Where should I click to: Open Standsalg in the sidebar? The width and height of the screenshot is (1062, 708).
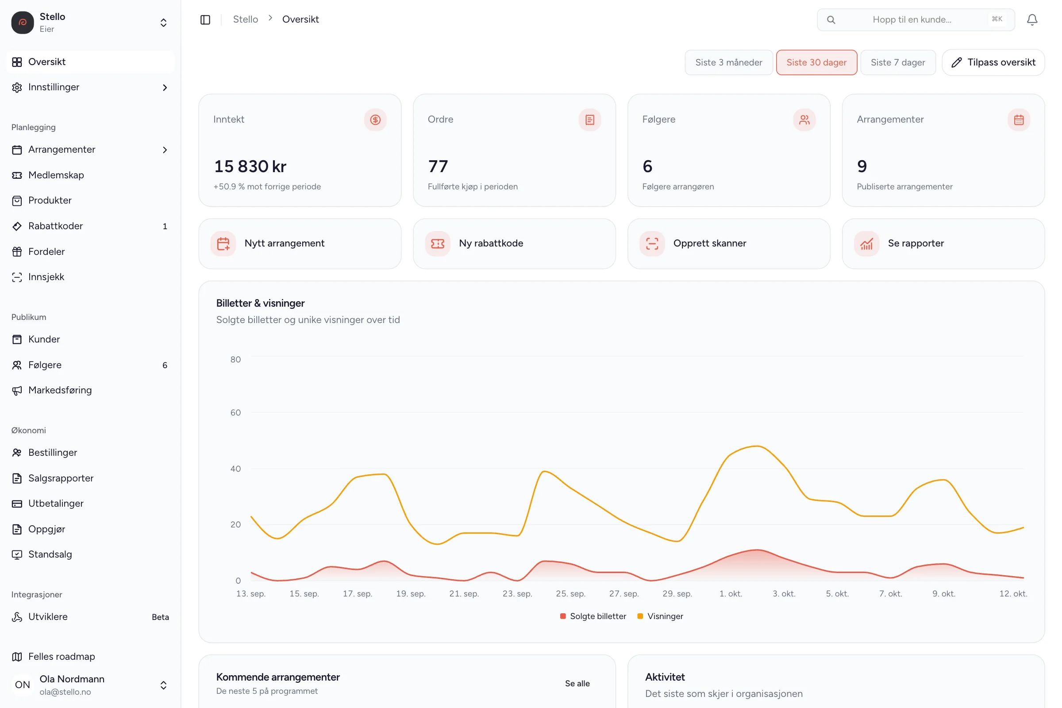point(90,554)
